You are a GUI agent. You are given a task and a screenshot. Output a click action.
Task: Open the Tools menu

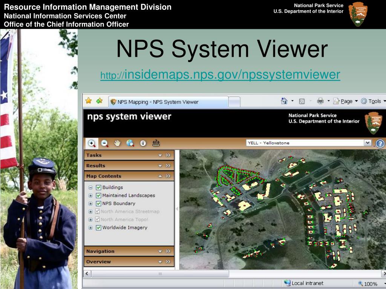coord(373,101)
